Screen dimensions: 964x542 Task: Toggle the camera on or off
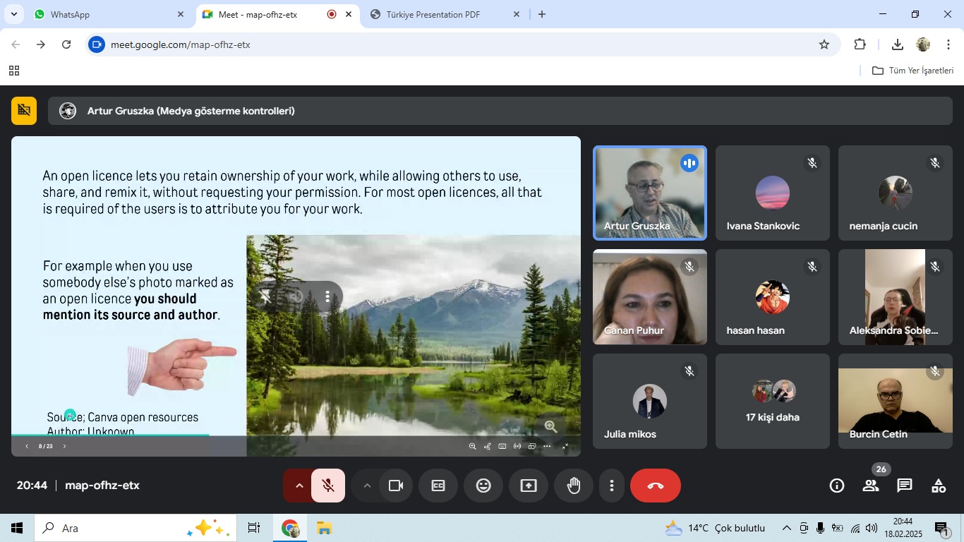(x=396, y=486)
